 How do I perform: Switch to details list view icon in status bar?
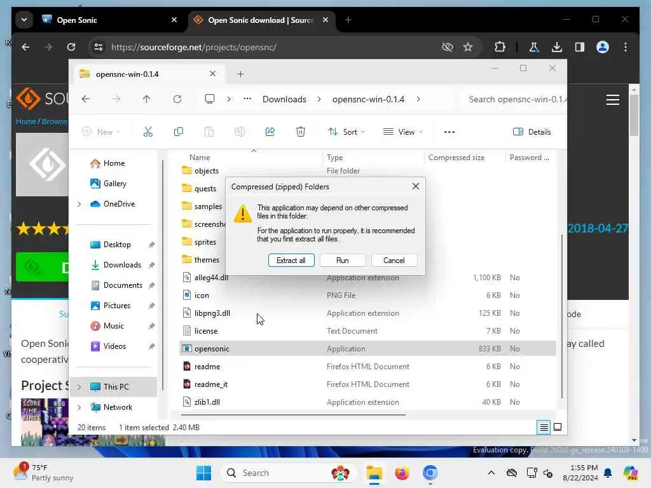[544, 427]
